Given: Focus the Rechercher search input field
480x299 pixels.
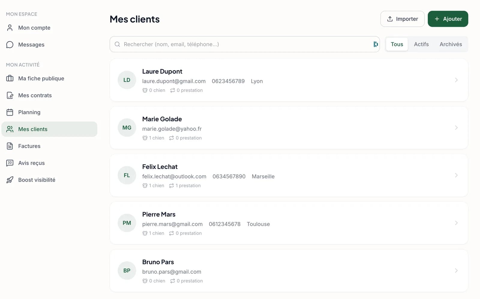Looking at the screenshot, I should 244,44.
